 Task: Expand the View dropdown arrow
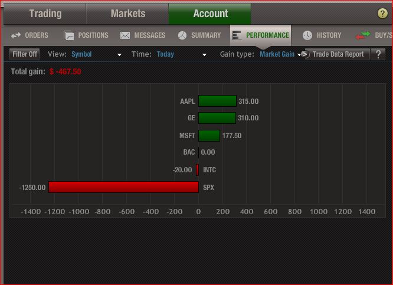pos(120,55)
